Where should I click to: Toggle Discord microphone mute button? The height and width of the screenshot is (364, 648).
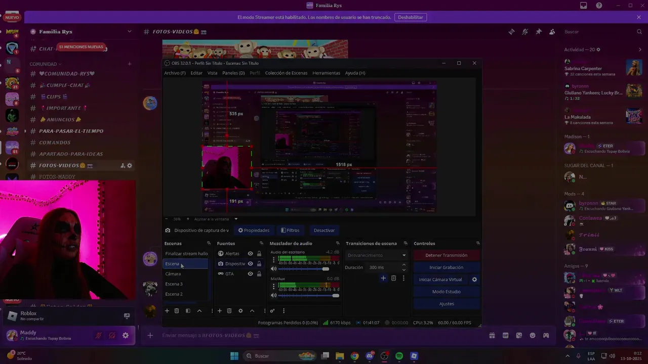click(99, 335)
